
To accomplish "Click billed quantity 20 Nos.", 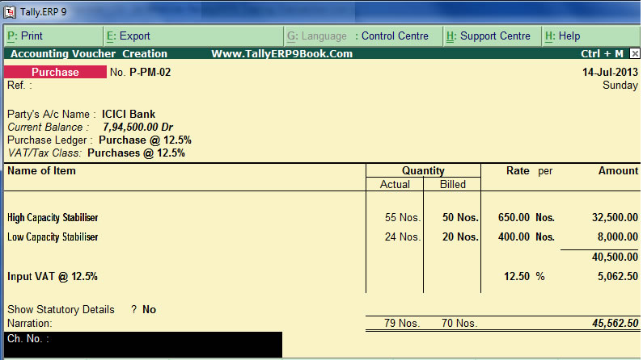I will 460,237.
